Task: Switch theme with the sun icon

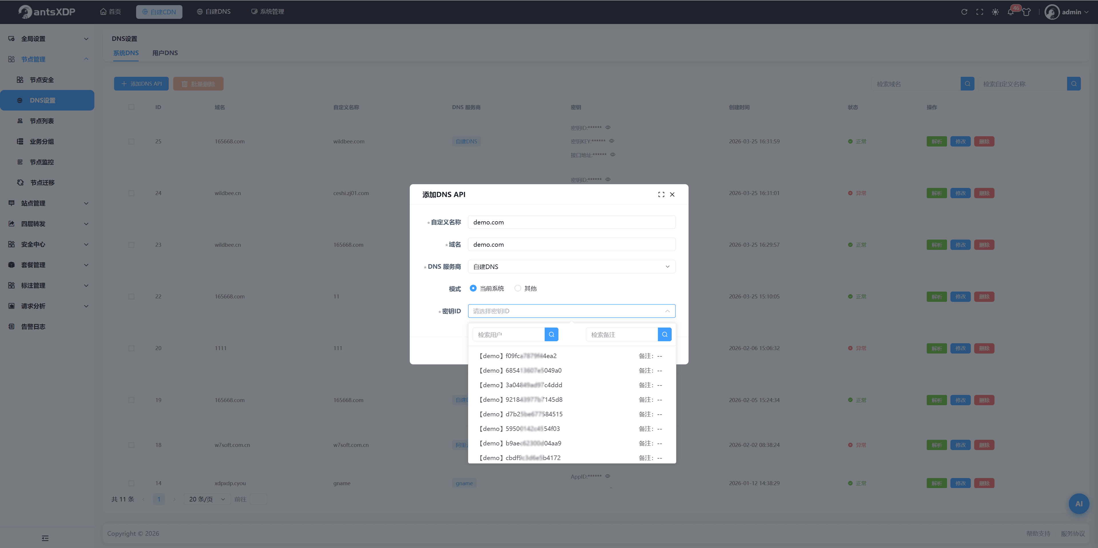Action: pyautogui.click(x=995, y=12)
